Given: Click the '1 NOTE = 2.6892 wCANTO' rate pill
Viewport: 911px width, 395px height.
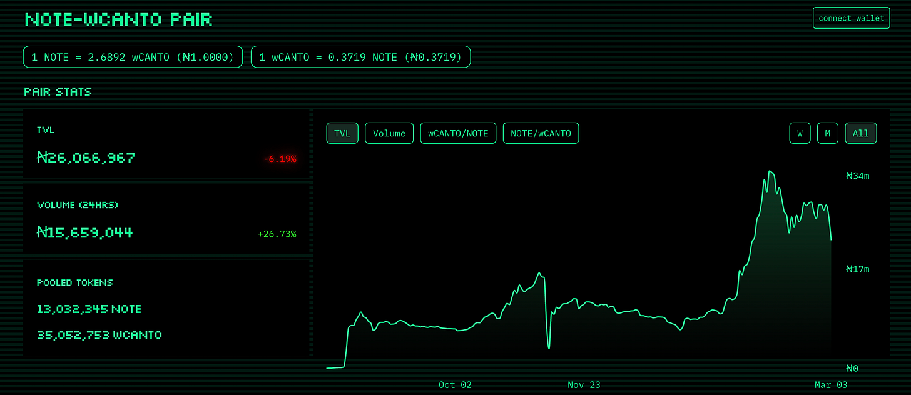Looking at the screenshot, I should point(133,57).
